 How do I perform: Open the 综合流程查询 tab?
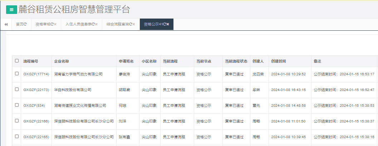[x=118, y=24]
